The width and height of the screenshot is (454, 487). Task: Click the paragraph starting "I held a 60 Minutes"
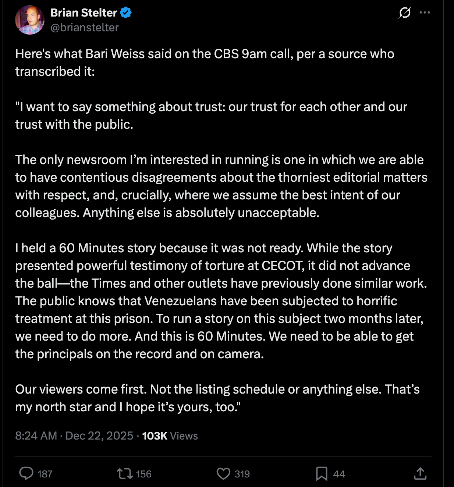coord(221,301)
